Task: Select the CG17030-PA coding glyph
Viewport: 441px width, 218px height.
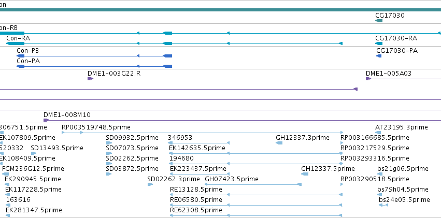Action: pos(379,56)
